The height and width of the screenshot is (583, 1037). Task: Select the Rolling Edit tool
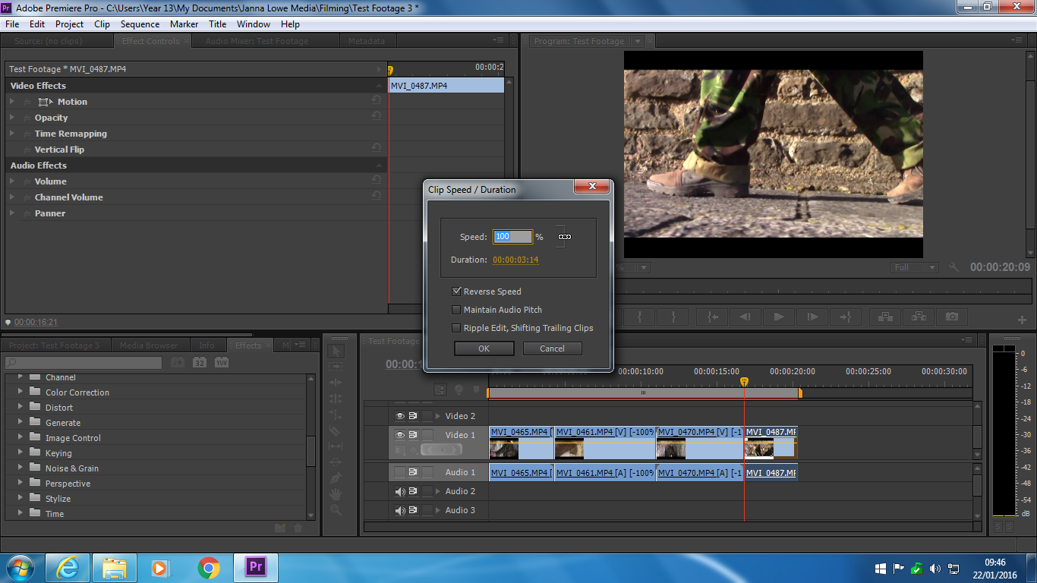336,399
